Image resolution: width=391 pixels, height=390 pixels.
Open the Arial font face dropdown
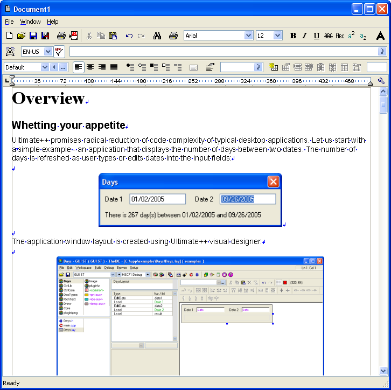(248, 36)
